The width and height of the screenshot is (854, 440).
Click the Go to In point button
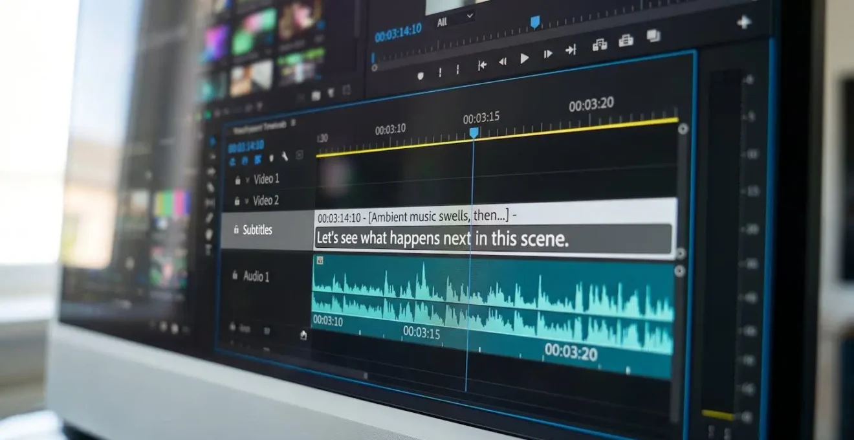pos(481,65)
